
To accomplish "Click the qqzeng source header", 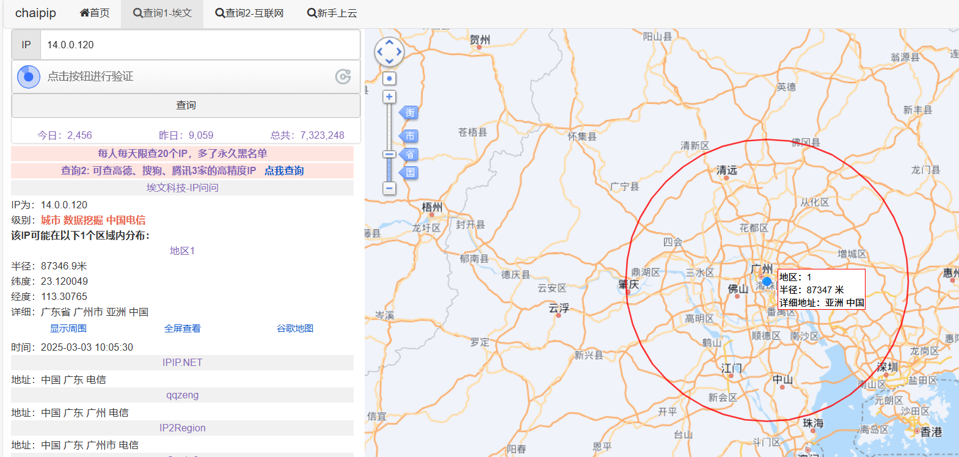I will click(x=182, y=395).
